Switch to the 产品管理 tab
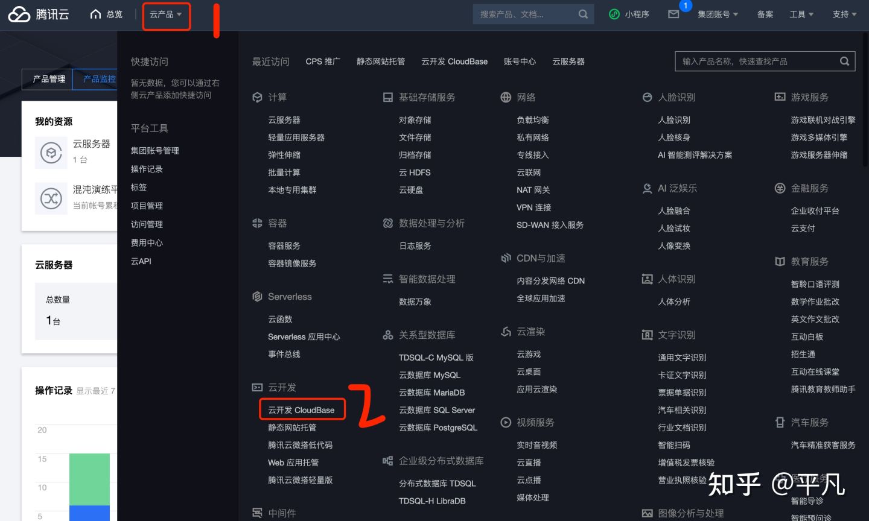Viewport: 869px width, 521px height. [48, 79]
